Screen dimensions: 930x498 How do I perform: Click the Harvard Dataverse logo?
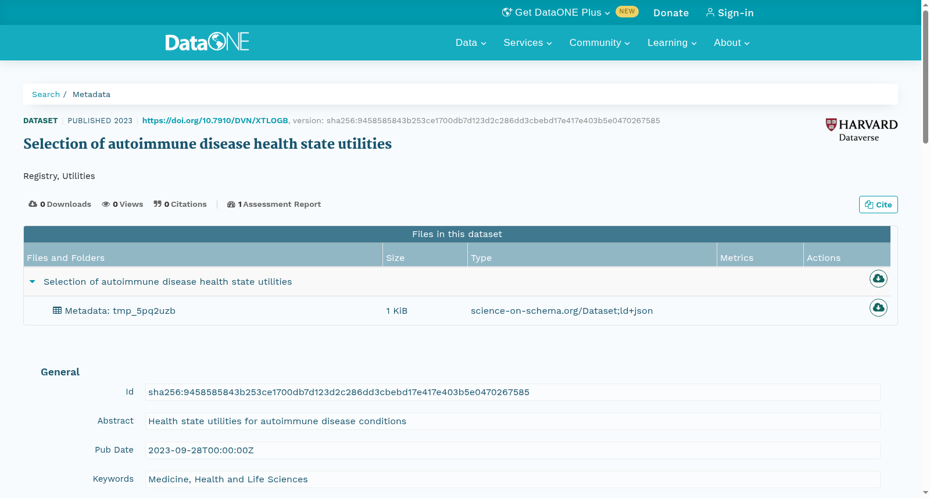point(861,130)
